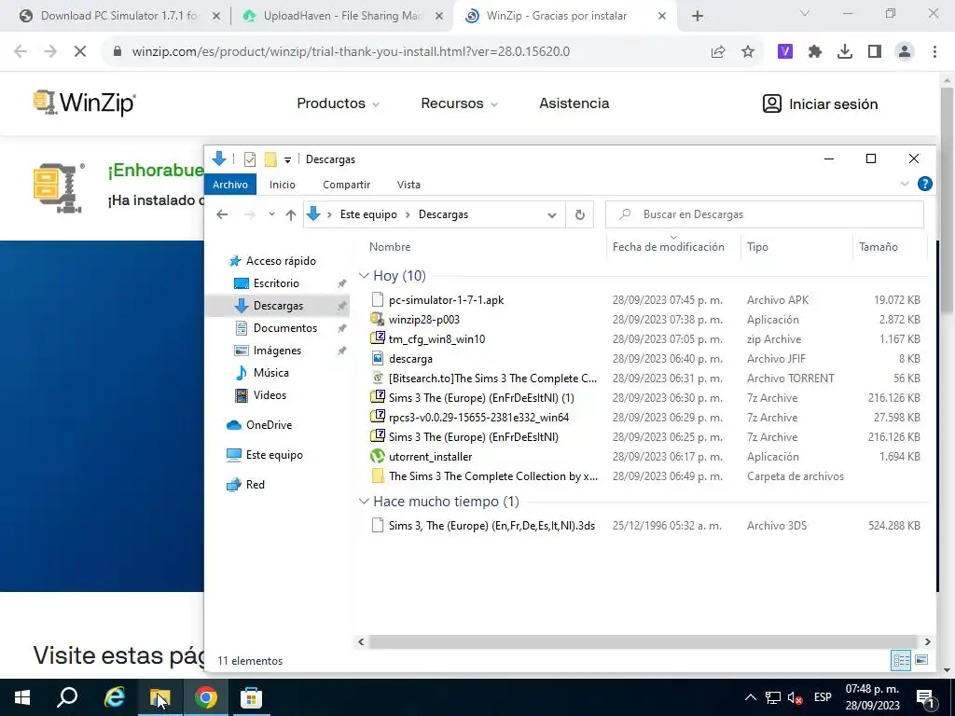Image resolution: width=955 pixels, height=716 pixels.
Task: Go back in Chrome browser
Action: [x=21, y=52]
